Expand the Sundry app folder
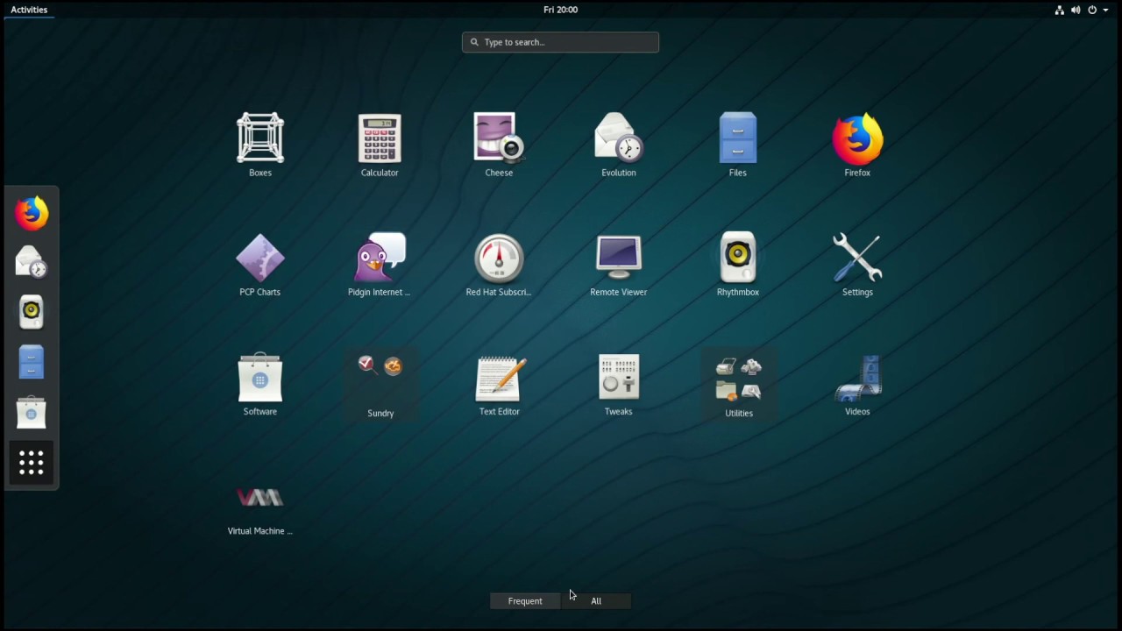 pyautogui.click(x=380, y=379)
